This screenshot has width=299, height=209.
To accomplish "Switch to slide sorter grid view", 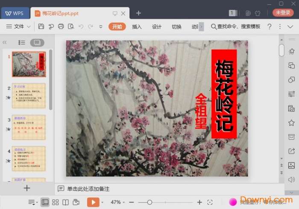I will click(55, 202).
